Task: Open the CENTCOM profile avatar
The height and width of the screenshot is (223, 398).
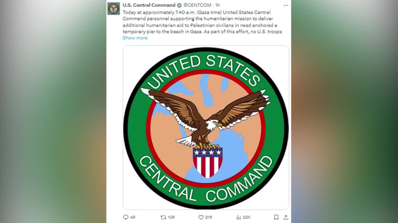Action: (113, 8)
